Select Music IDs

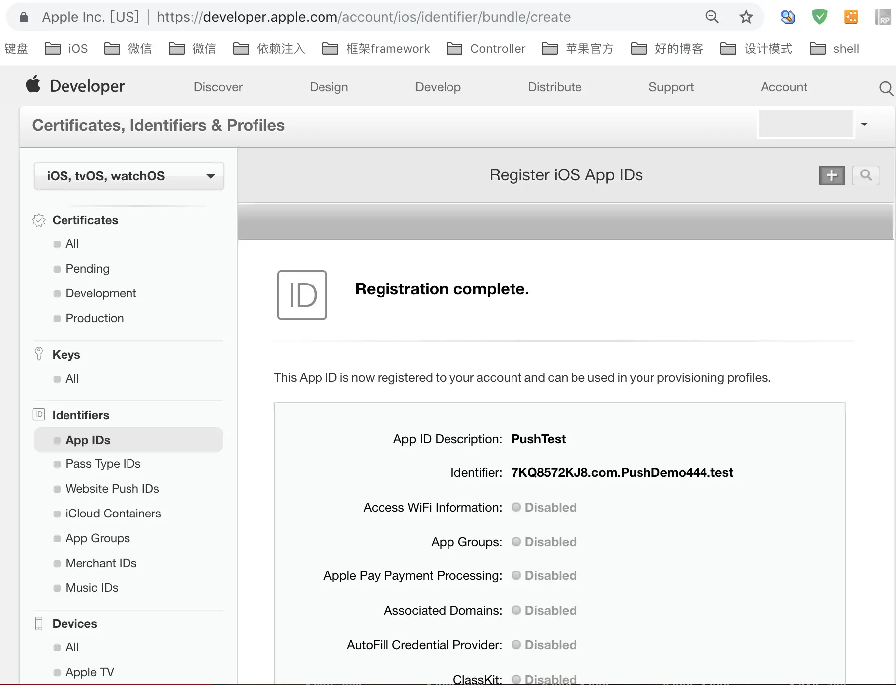coord(92,588)
